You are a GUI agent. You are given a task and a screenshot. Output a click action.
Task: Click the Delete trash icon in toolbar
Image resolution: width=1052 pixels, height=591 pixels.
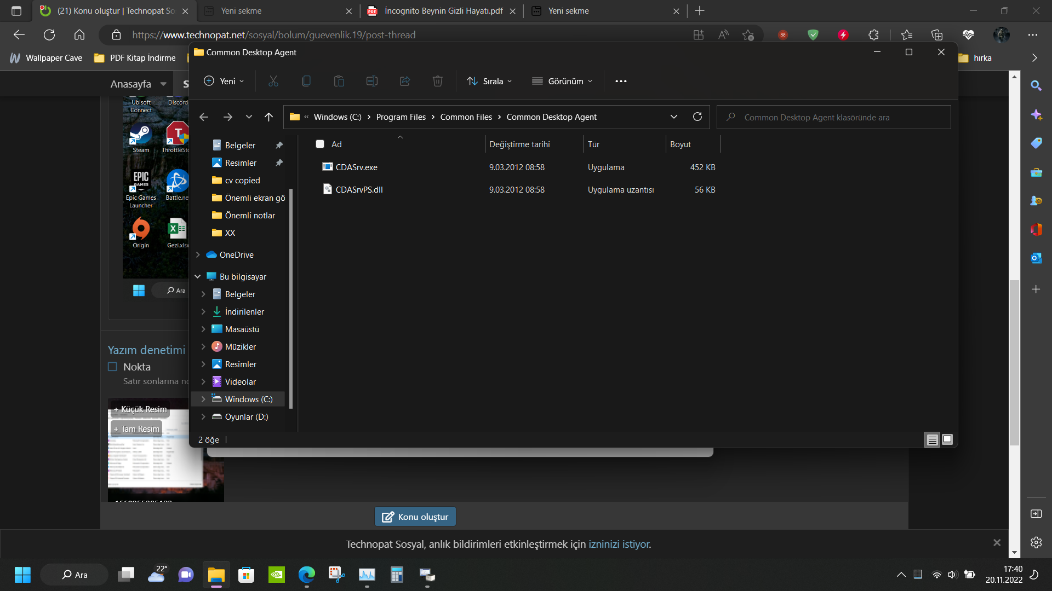[x=437, y=81]
